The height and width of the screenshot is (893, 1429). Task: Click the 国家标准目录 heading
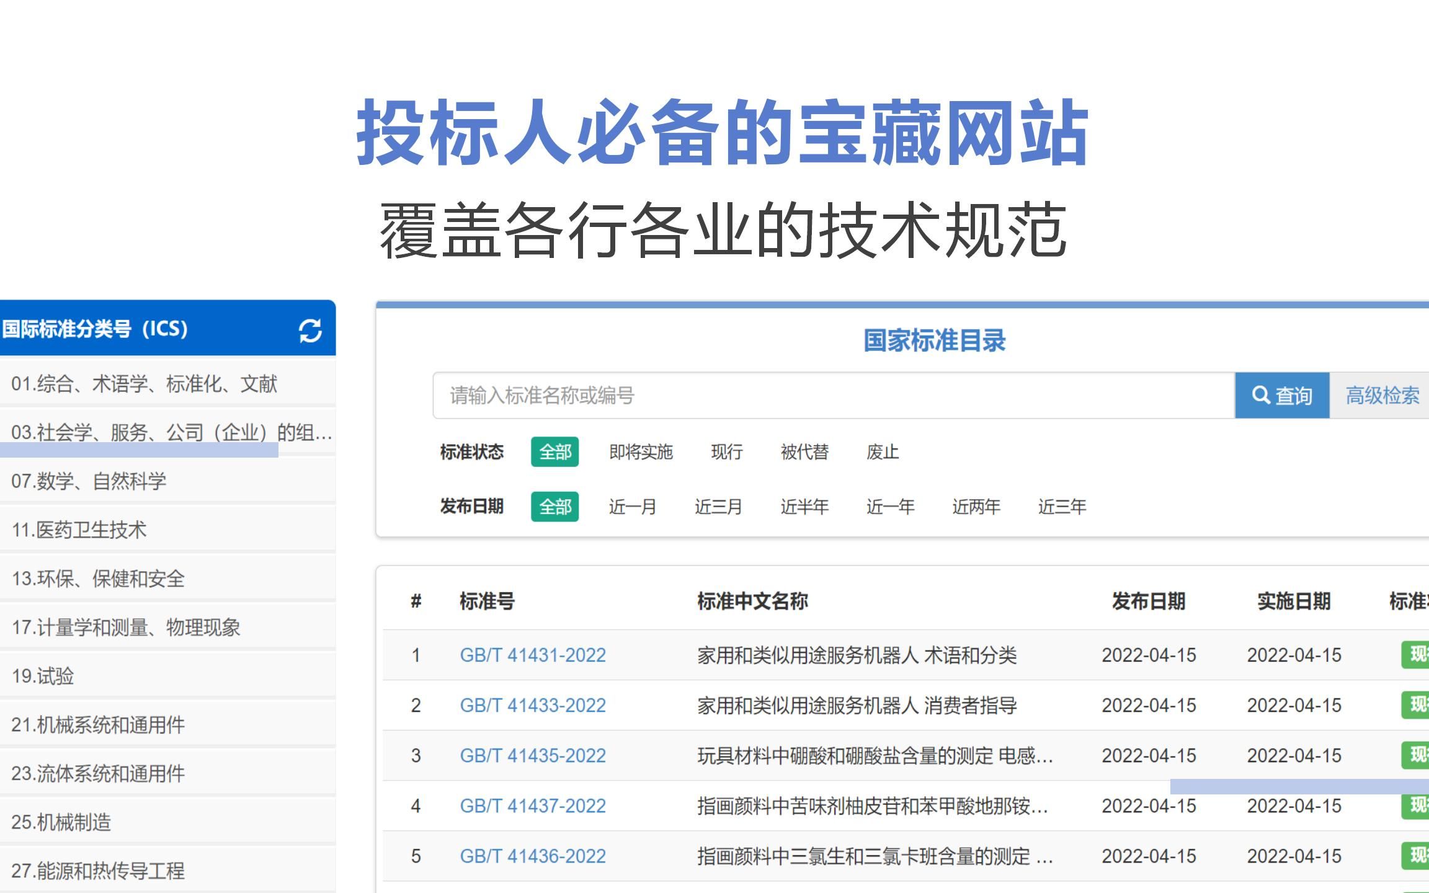tap(935, 340)
